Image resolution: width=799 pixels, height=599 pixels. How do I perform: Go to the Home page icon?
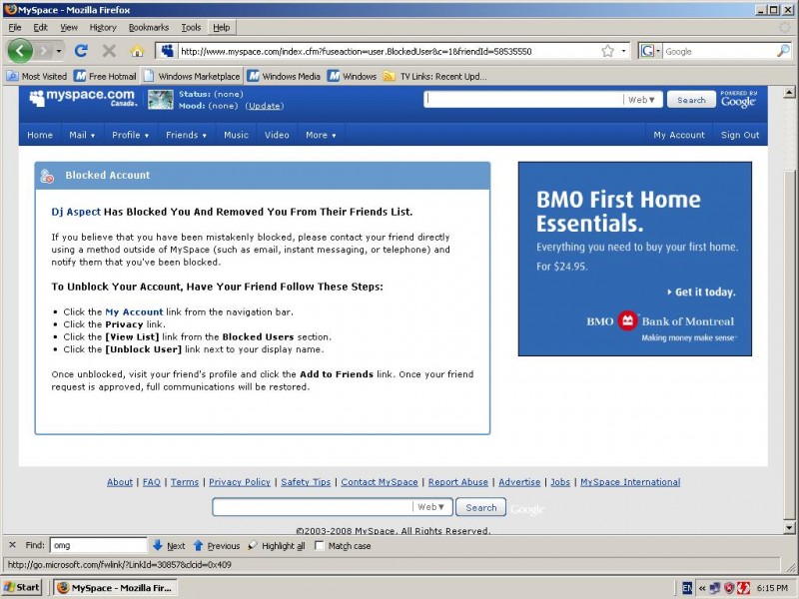pos(137,51)
